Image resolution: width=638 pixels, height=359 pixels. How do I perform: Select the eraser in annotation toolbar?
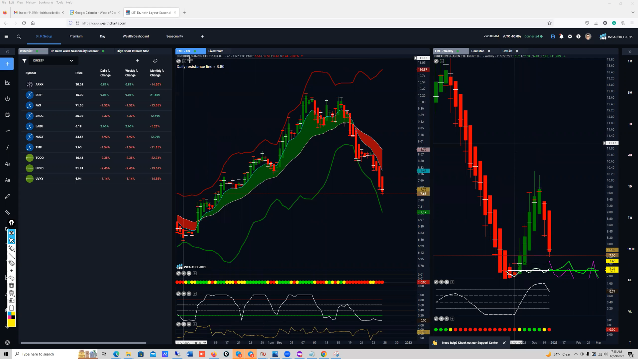(11, 263)
